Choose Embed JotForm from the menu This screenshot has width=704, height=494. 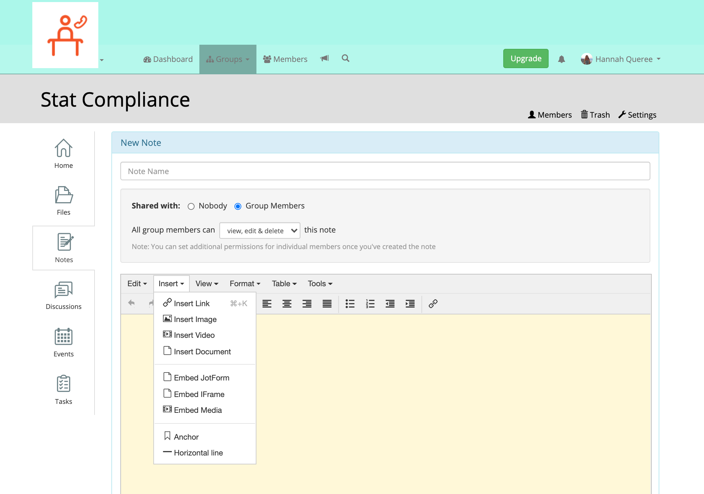pos(205,378)
